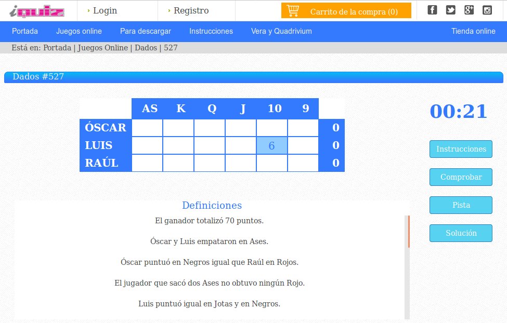The height and width of the screenshot is (323, 507).
Task: Select Óscar's AS cell
Action: click(147, 128)
